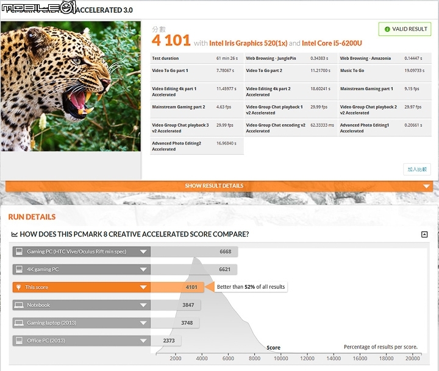Click the leopard benchmark thumbnail image

[x=71, y=86]
